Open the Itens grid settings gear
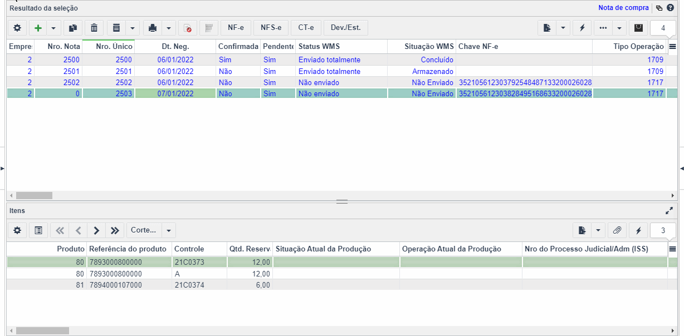This screenshot has height=336, width=684. [17, 230]
